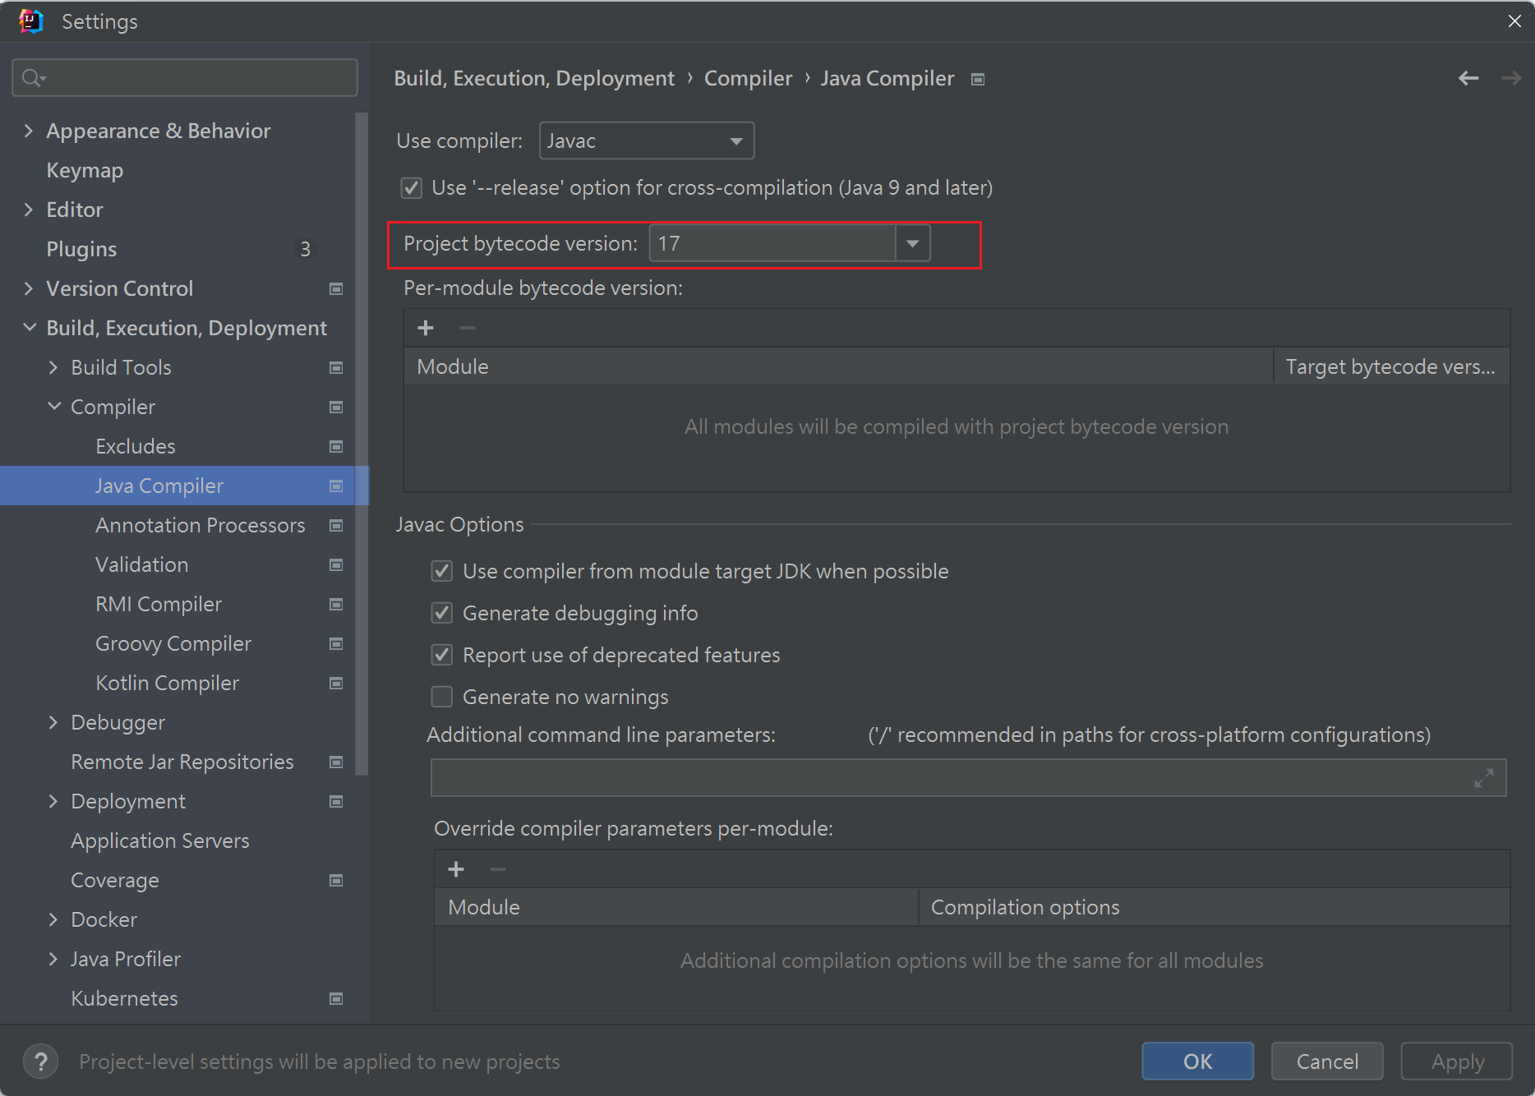Disable Generate debugging info checkbox
The height and width of the screenshot is (1096, 1535).
pos(442,613)
